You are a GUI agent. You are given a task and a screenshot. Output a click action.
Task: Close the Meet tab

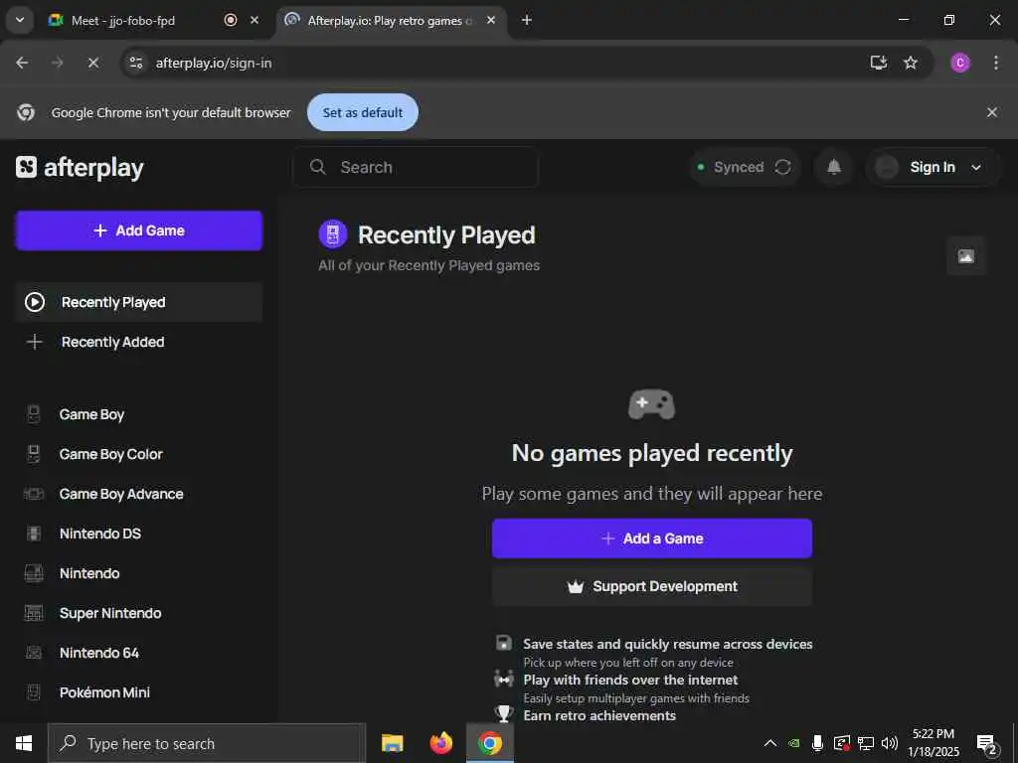pos(254,20)
